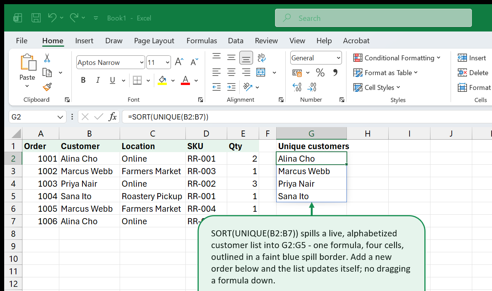Screen dimensions: 492x291
Task: Decrease decimal places shown
Action: (312, 87)
